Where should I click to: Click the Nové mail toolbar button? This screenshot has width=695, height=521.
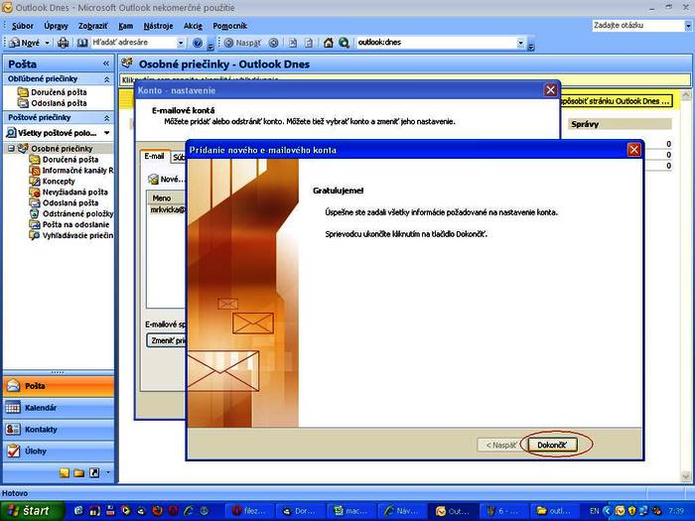25,43
